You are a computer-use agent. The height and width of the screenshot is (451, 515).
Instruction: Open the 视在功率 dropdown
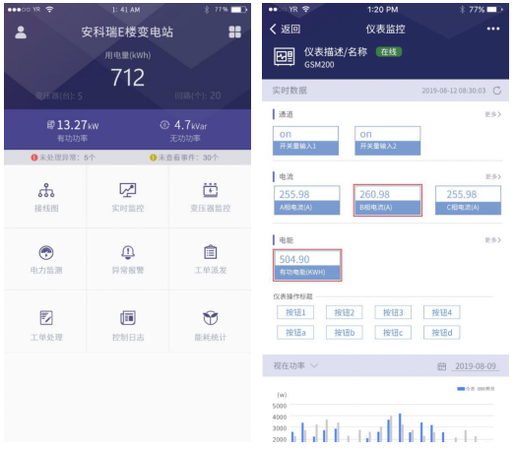pyautogui.click(x=295, y=365)
